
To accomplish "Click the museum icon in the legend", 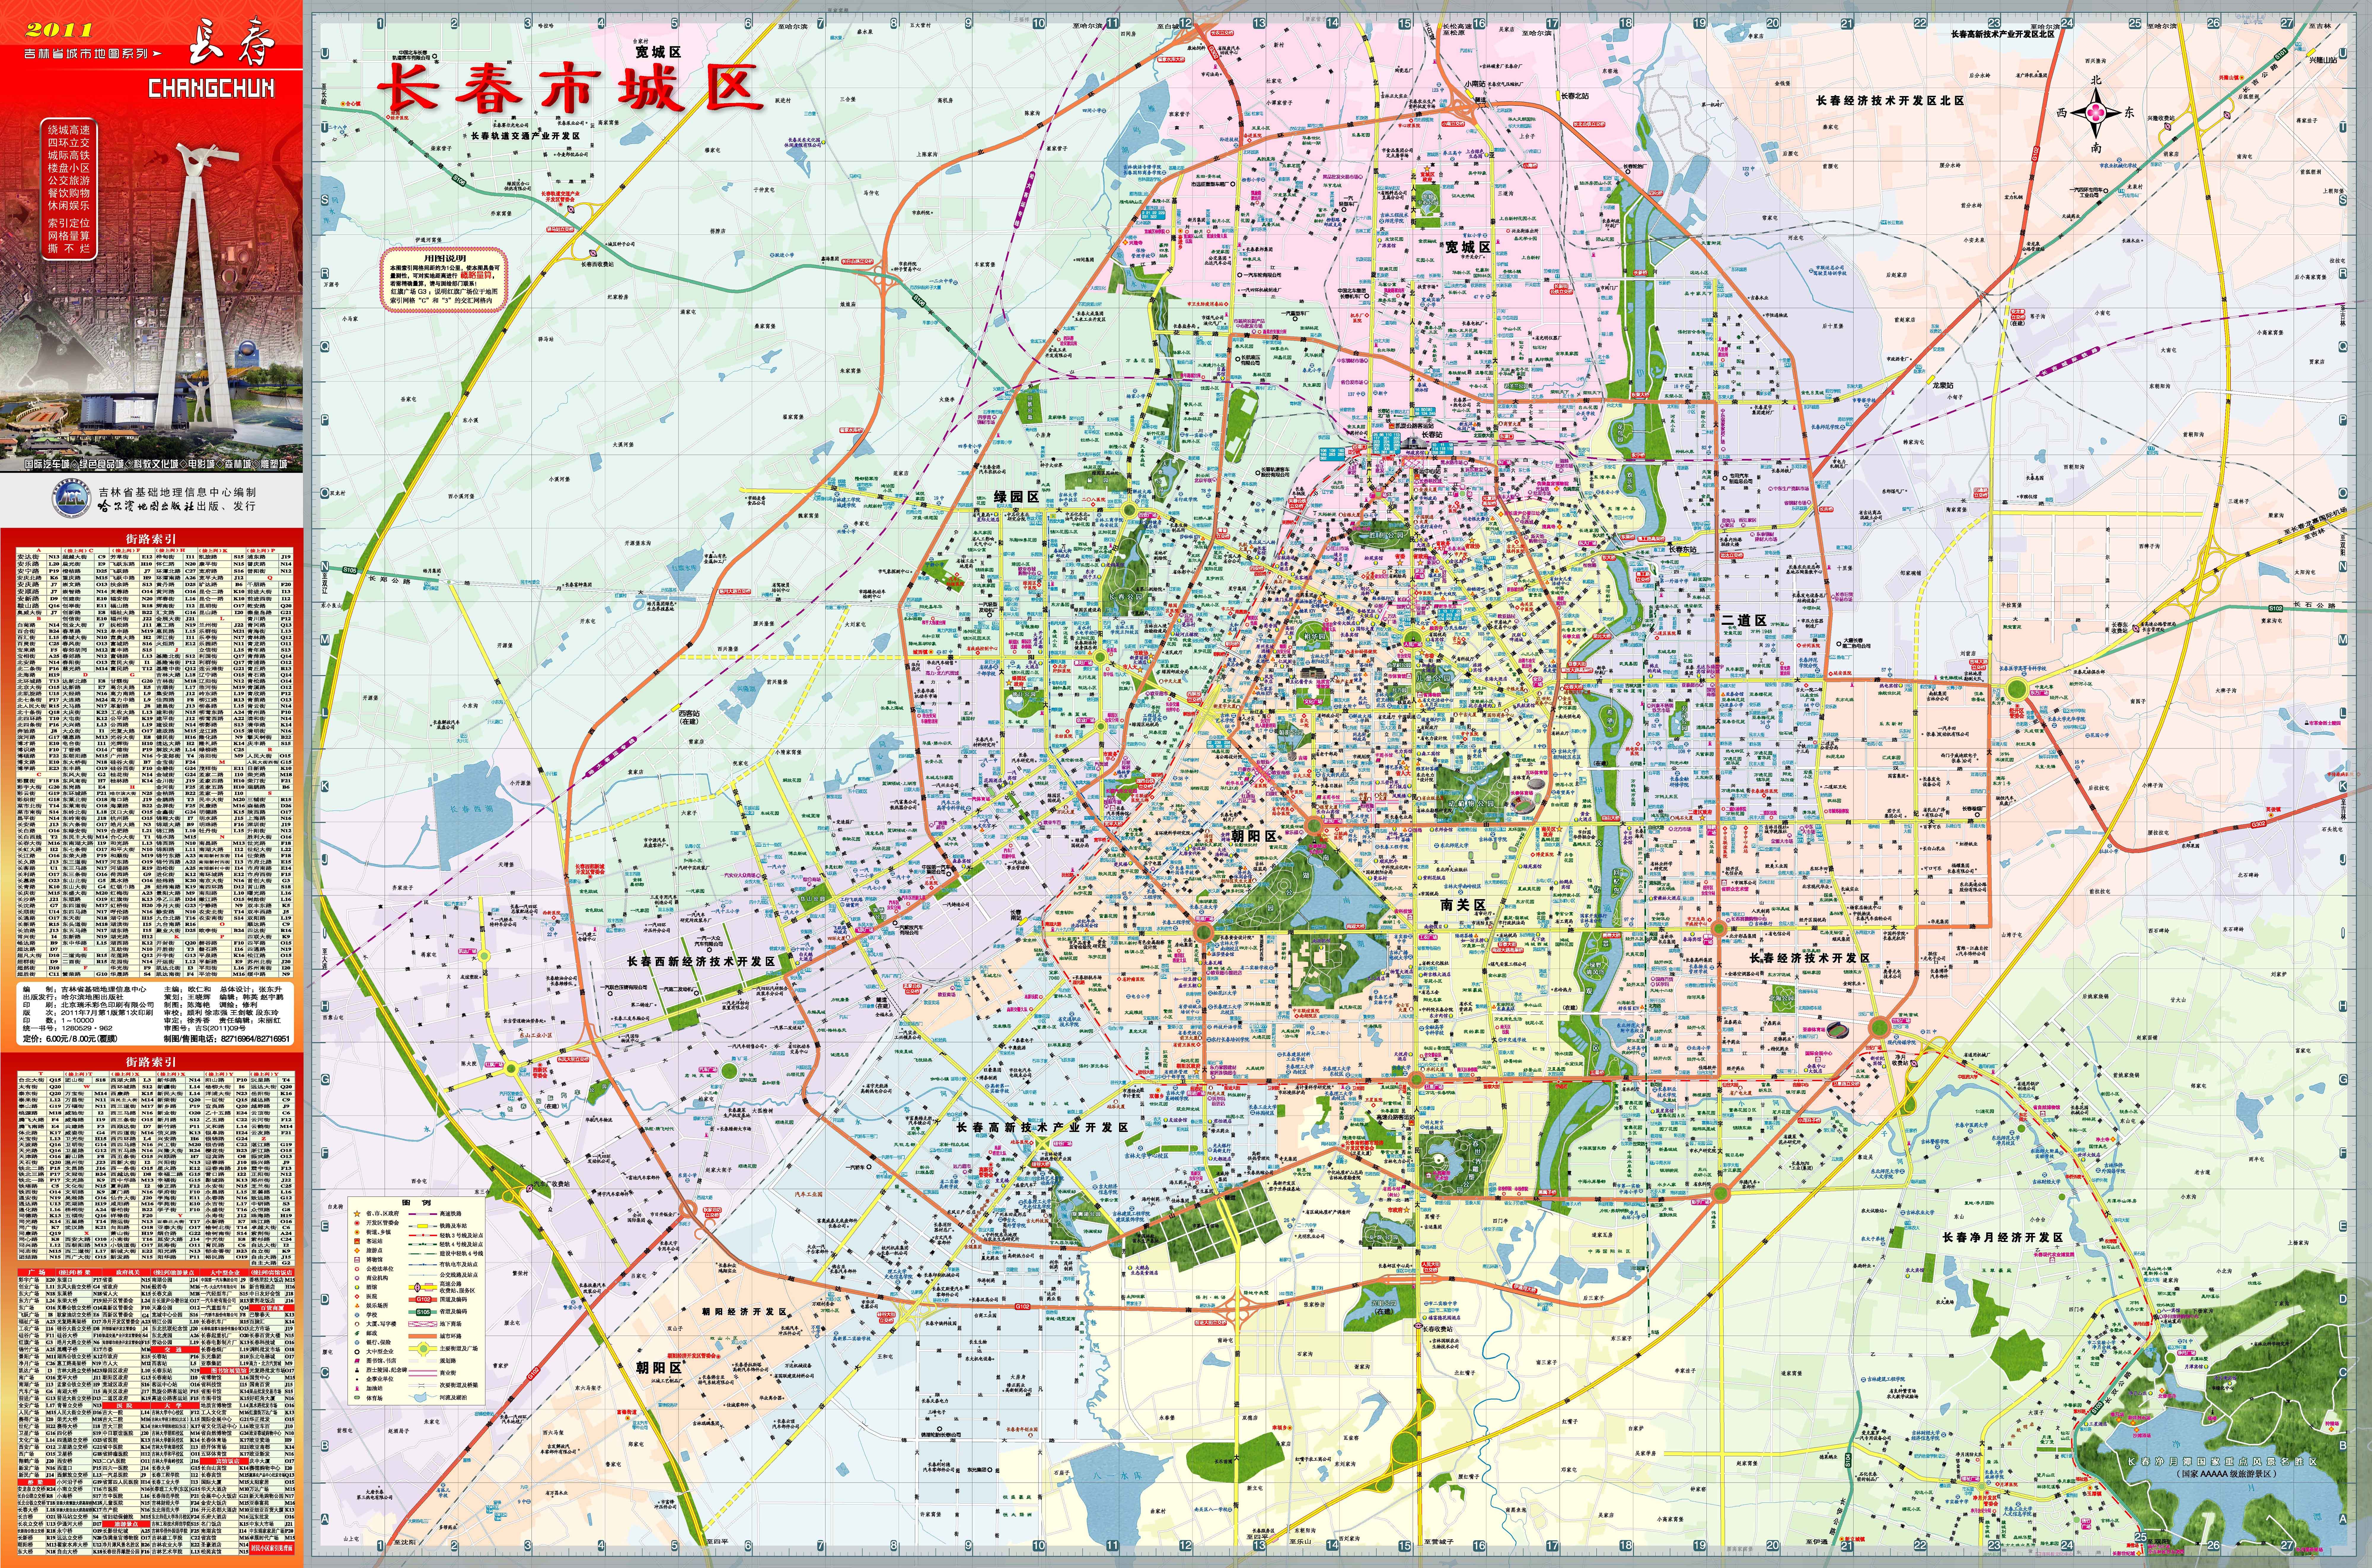I will [357, 1260].
